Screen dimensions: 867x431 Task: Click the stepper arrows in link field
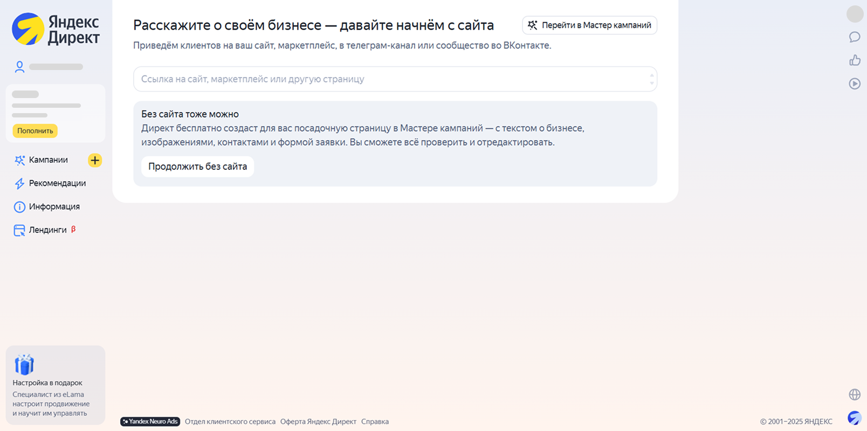coord(652,79)
